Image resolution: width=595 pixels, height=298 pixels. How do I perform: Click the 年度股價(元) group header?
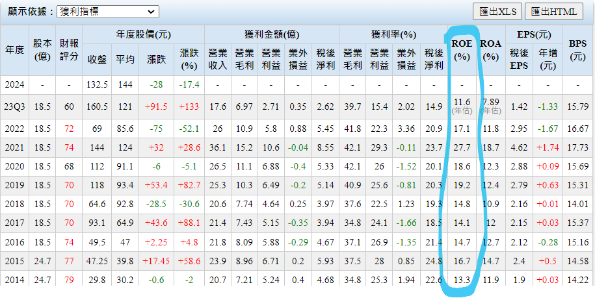tap(144, 34)
